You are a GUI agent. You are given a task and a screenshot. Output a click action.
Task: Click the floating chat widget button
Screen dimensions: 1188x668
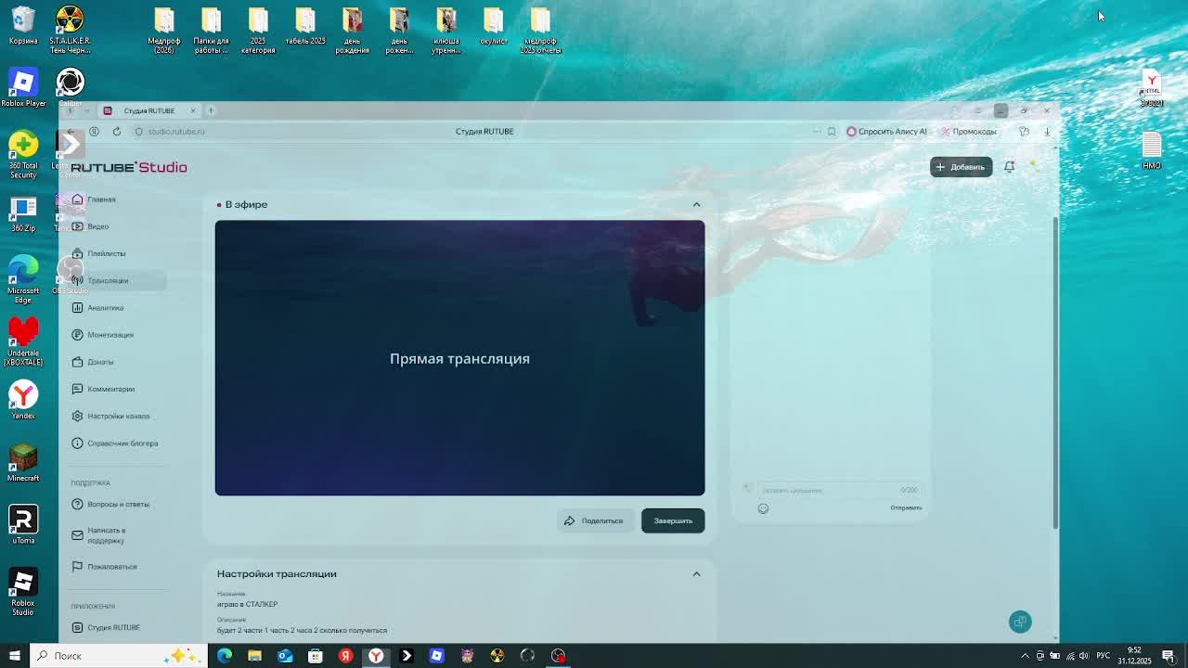[x=1020, y=622]
